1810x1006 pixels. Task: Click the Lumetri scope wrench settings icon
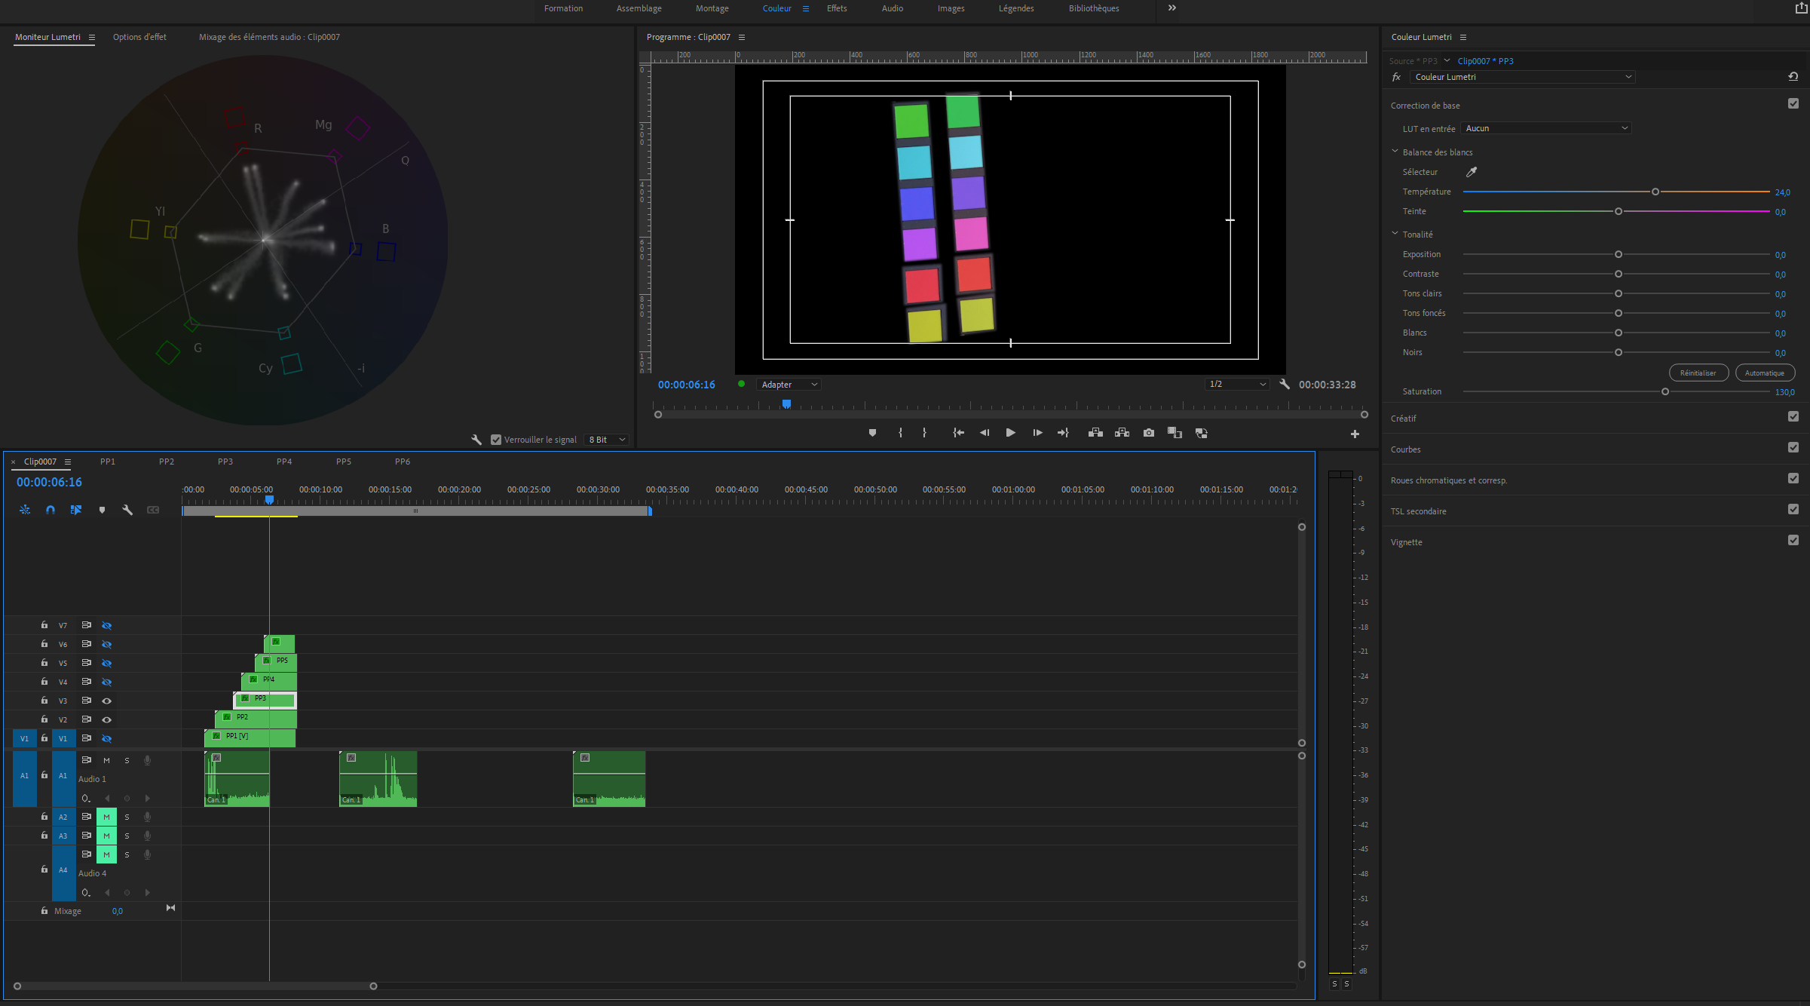[x=476, y=440]
